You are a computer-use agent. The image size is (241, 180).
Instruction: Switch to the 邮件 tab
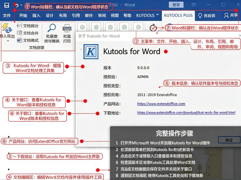(x=89, y=16)
